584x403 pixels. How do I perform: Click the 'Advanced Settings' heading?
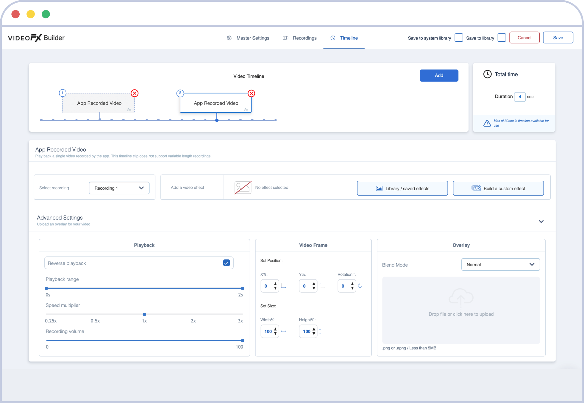[x=60, y=218]
